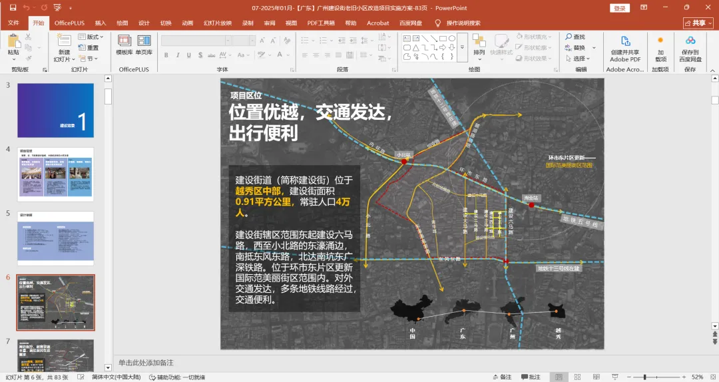Expand the shapes gallery more arrow

tap(462, 47)
